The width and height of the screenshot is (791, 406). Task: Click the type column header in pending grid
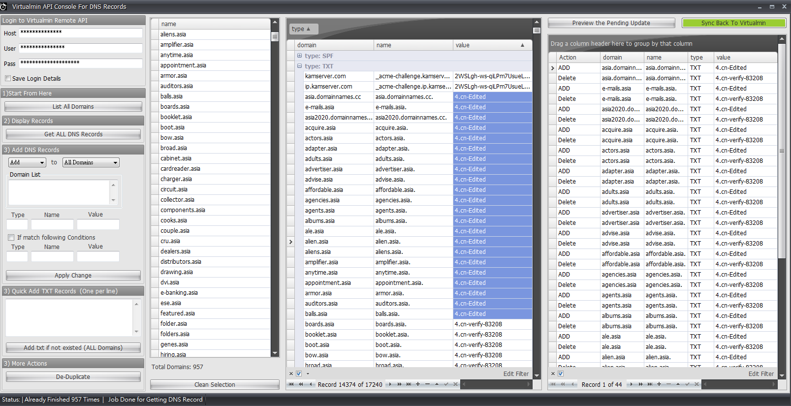click(701, 57)
